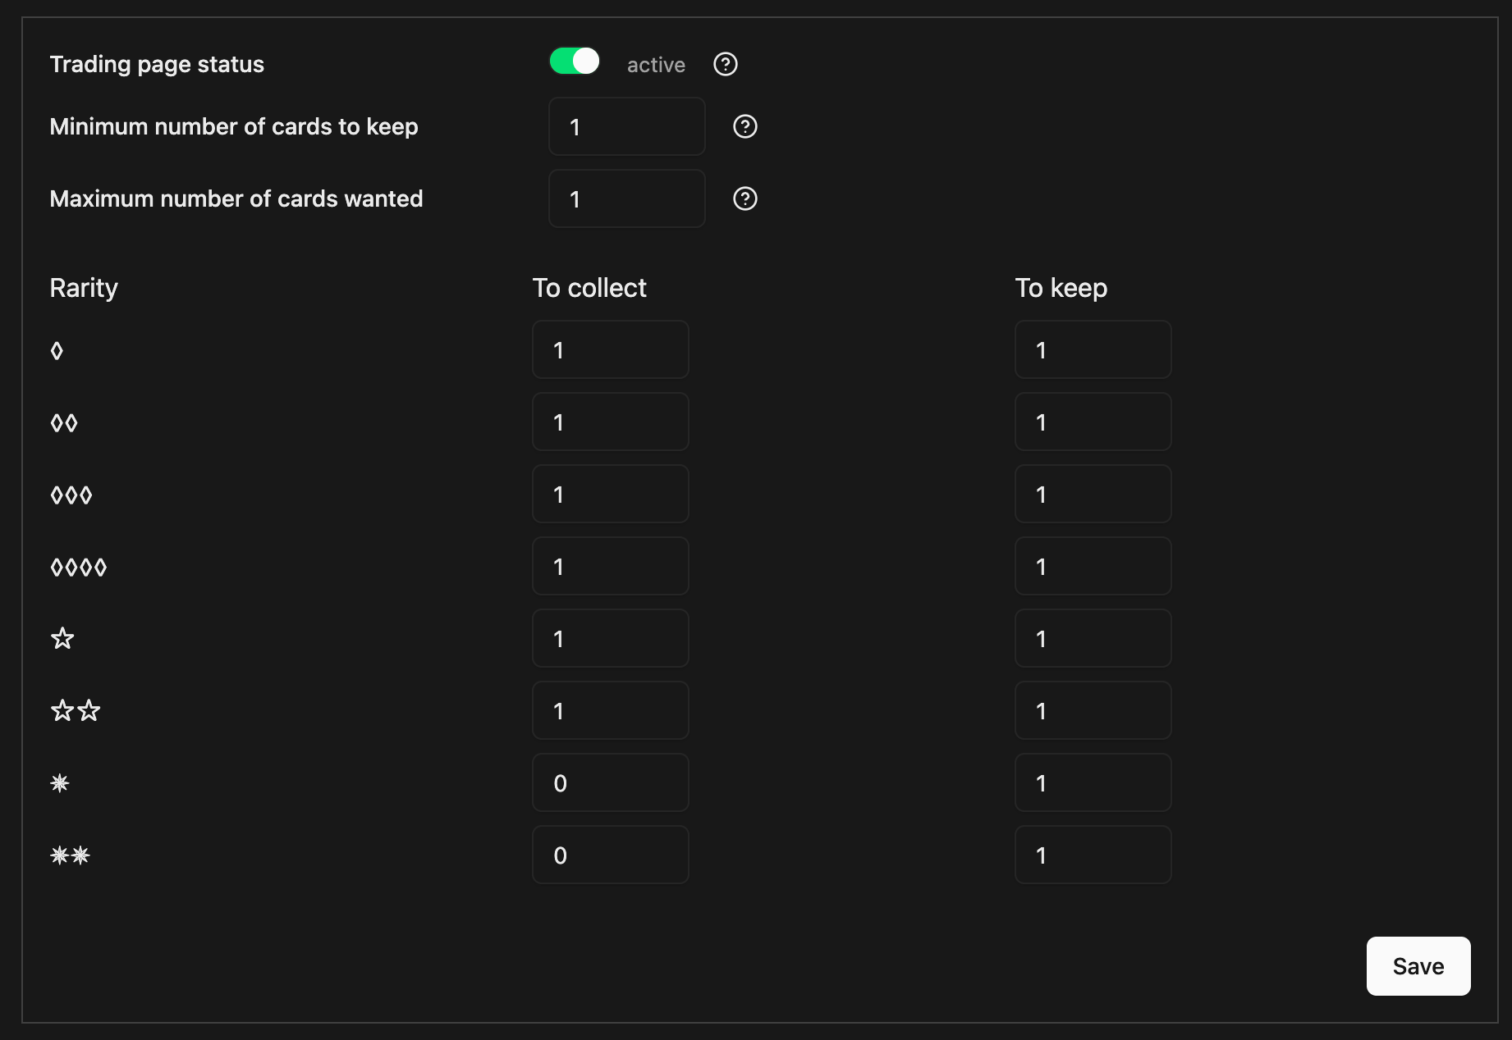Select To collect field for double crown rarity
Screen dimensions: 1512x1040
pos(610,855)
